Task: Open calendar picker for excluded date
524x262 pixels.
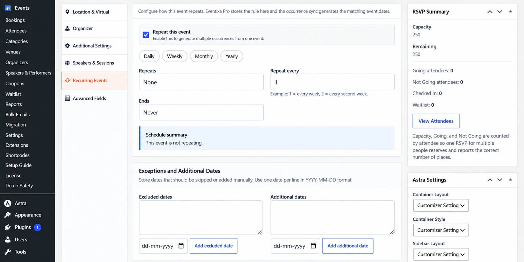Action: click(181, 246)
